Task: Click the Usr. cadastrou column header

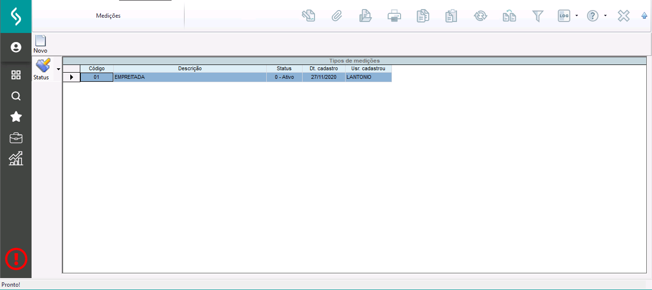Action: coord(368,68)
